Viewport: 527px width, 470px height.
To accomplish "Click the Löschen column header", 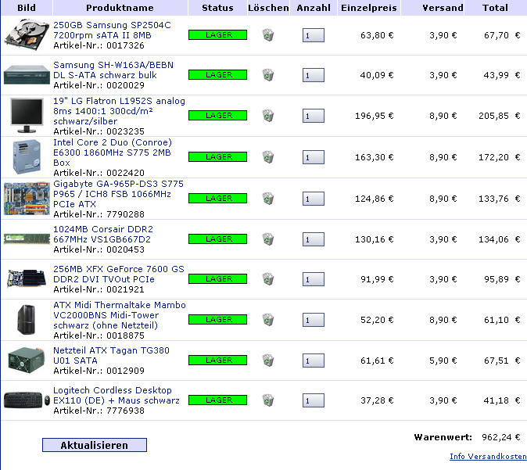I will [x=268, y=8].
